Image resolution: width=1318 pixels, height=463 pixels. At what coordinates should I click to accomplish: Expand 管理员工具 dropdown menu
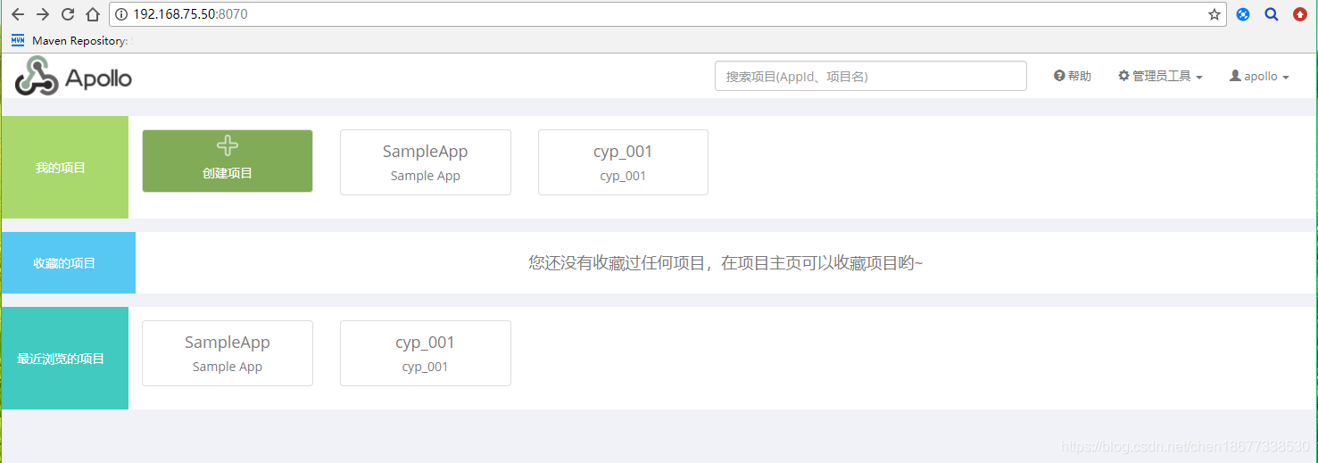coord(1160,76)
